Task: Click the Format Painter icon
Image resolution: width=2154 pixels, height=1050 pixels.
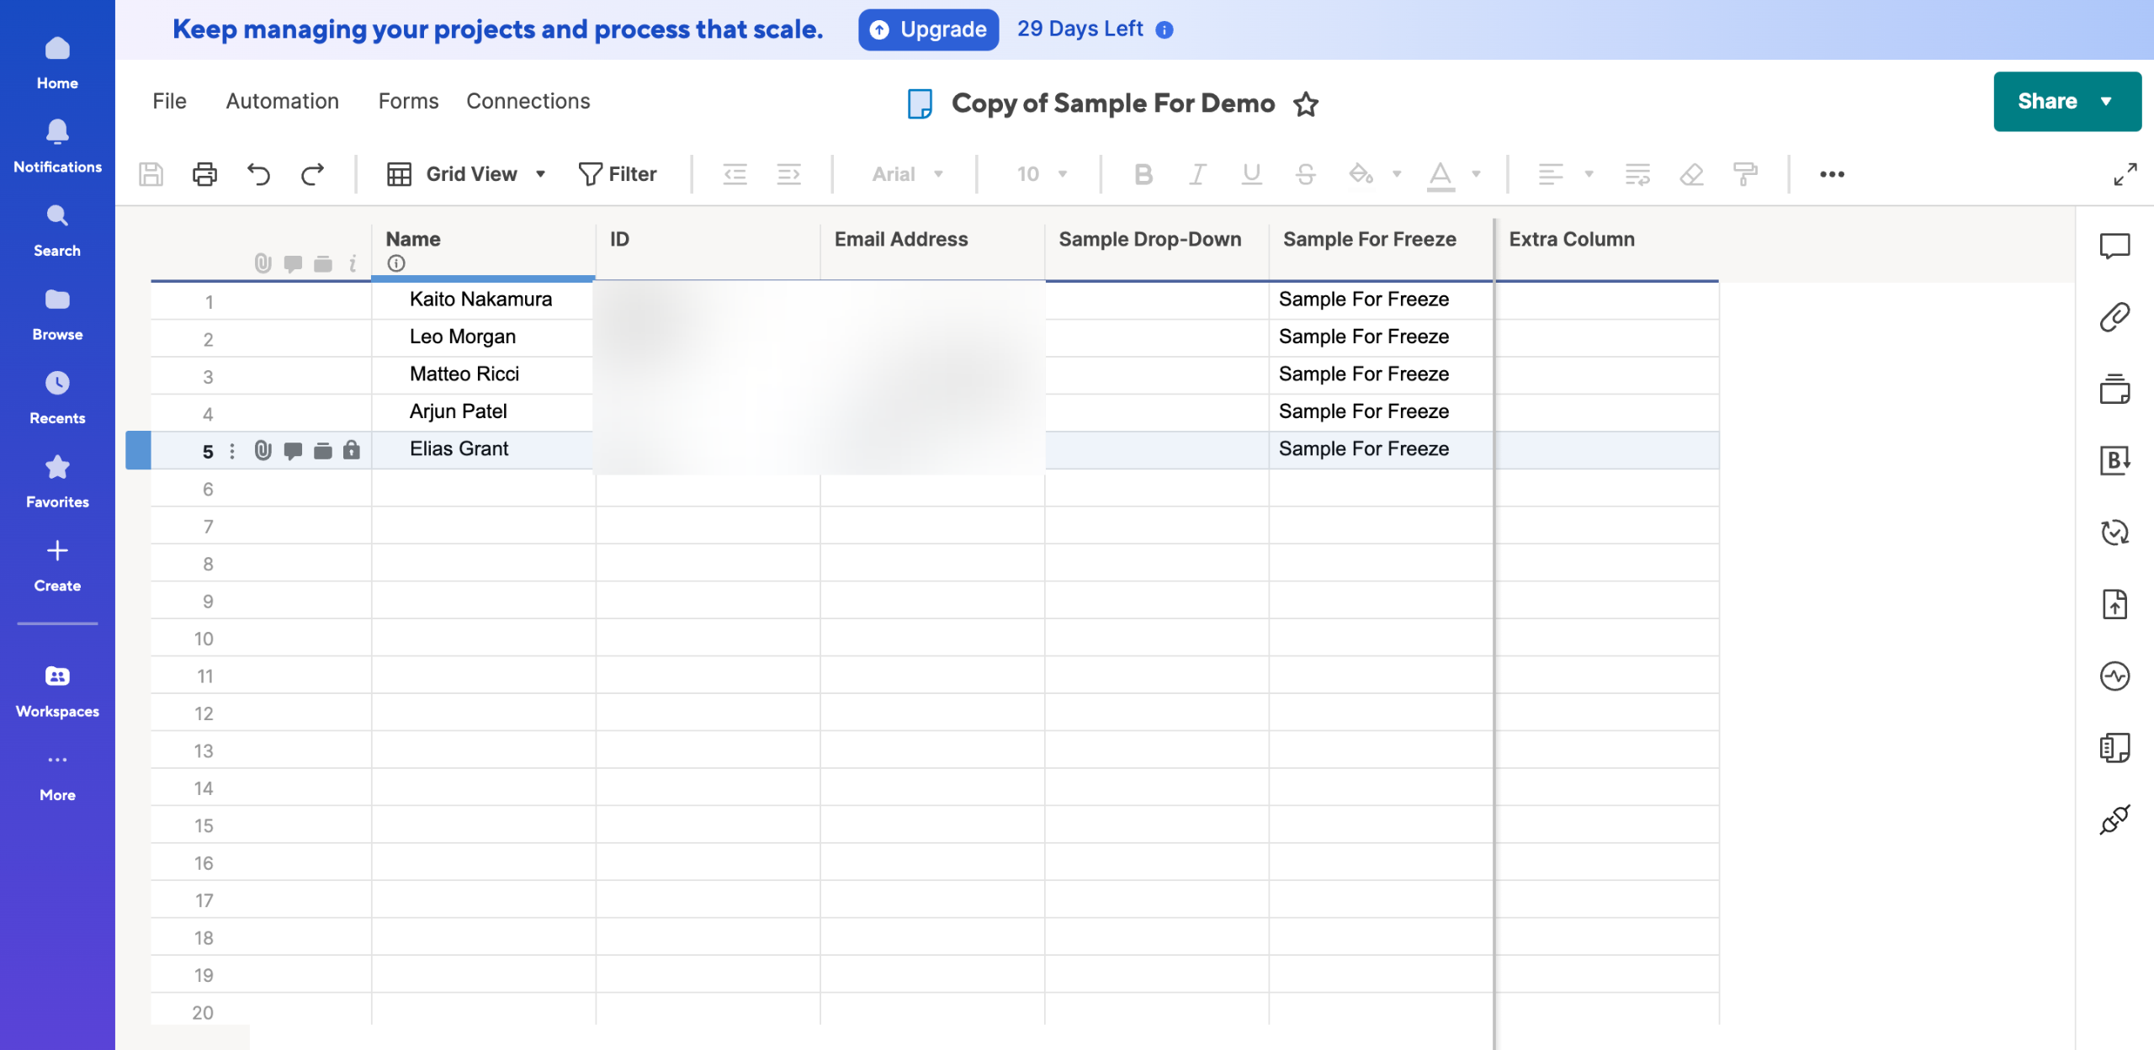Action: click(1745, 174)
